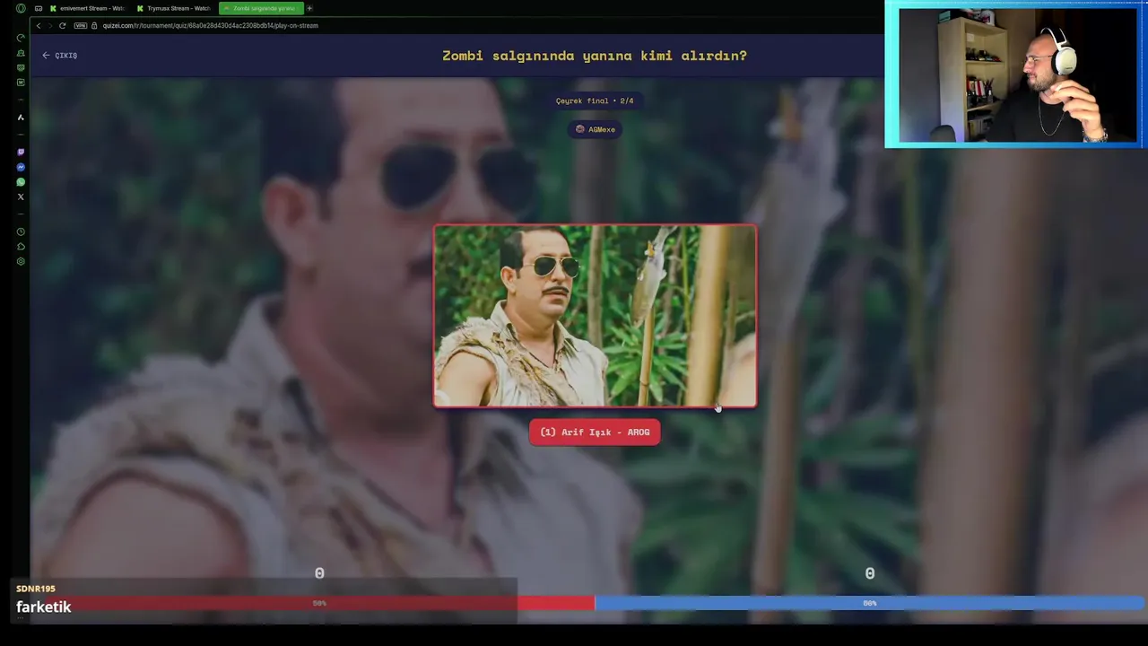Viewport: 1148px width, 646px height.
Task: Vote with '(1) Arif Işık - AROG' button
Action: pos(595,432)
